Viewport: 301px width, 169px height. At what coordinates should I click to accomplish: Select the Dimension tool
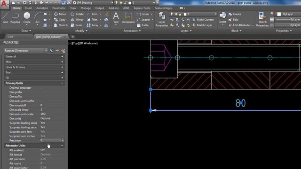(x=128, y=18)
